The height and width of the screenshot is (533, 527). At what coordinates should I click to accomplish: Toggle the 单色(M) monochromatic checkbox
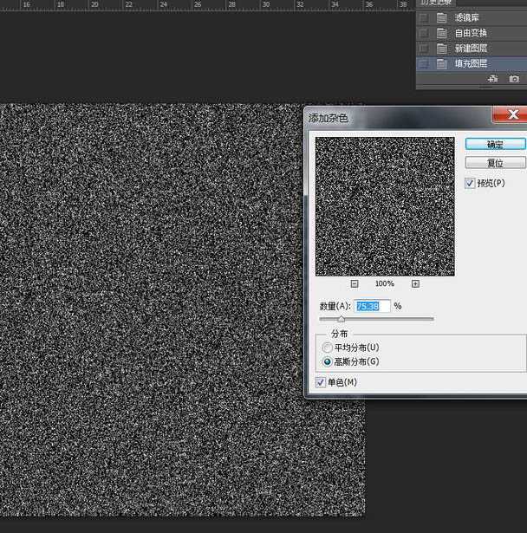pos(321,382)
